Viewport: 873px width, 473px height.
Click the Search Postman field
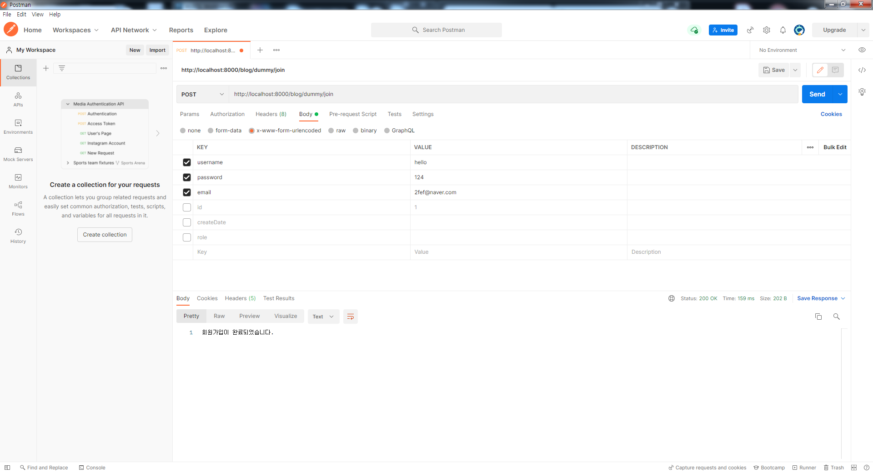pyautogui.click(x=436, y=30)
